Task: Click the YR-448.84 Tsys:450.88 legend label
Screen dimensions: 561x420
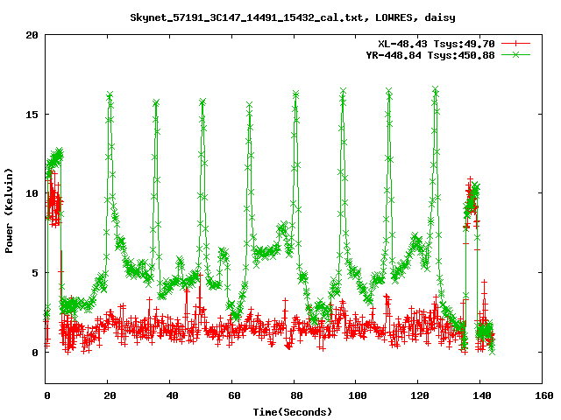Action: 430,55
